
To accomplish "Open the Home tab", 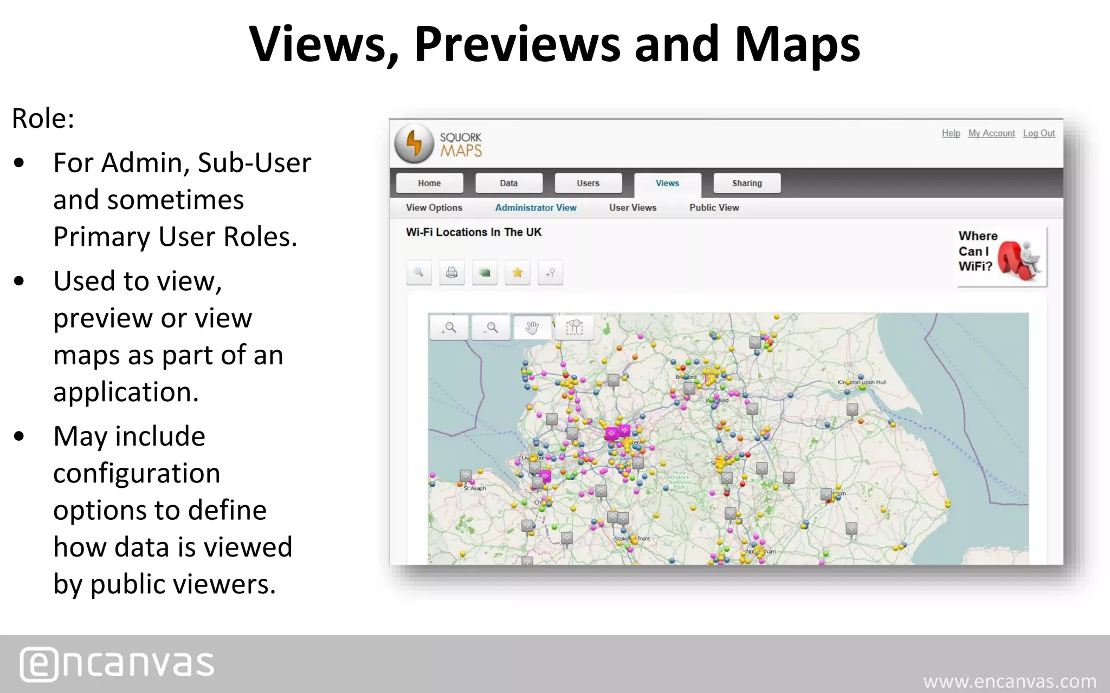I will (429, 183).
